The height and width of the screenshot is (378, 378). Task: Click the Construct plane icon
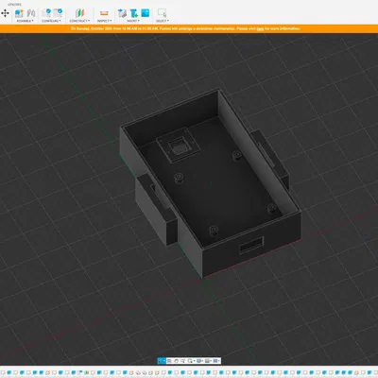pyautogui.click(x=79, y=13)
